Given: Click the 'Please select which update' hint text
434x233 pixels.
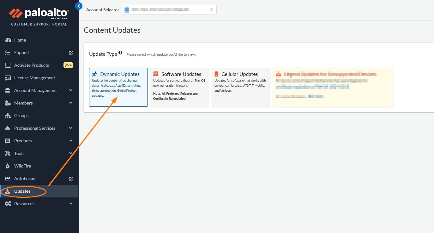Looking at the screenshot, I should click(x=161, y=54).
